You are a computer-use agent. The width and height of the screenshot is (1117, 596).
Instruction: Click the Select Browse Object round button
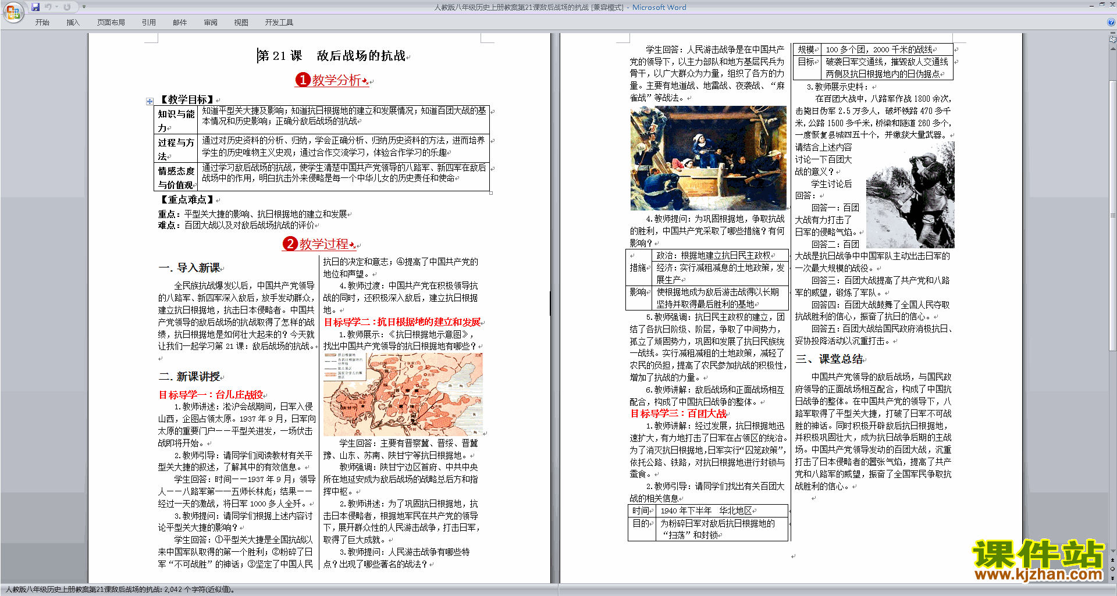[1112, 569]
